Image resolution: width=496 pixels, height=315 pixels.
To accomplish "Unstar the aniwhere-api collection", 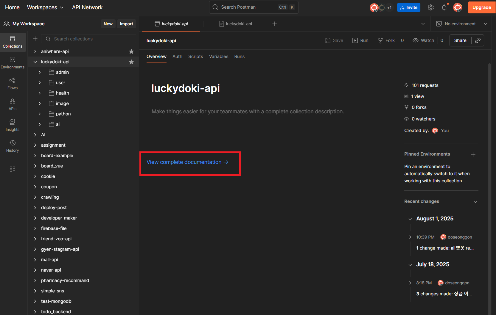I will tap(131, 51).
